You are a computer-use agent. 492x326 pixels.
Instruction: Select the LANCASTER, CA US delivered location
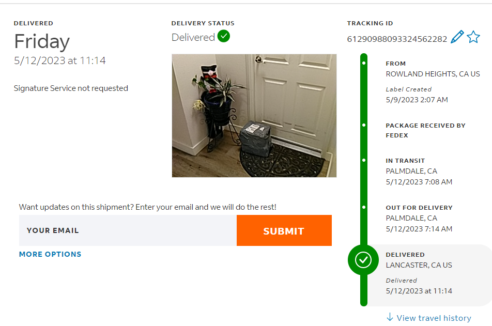(419, 265)
